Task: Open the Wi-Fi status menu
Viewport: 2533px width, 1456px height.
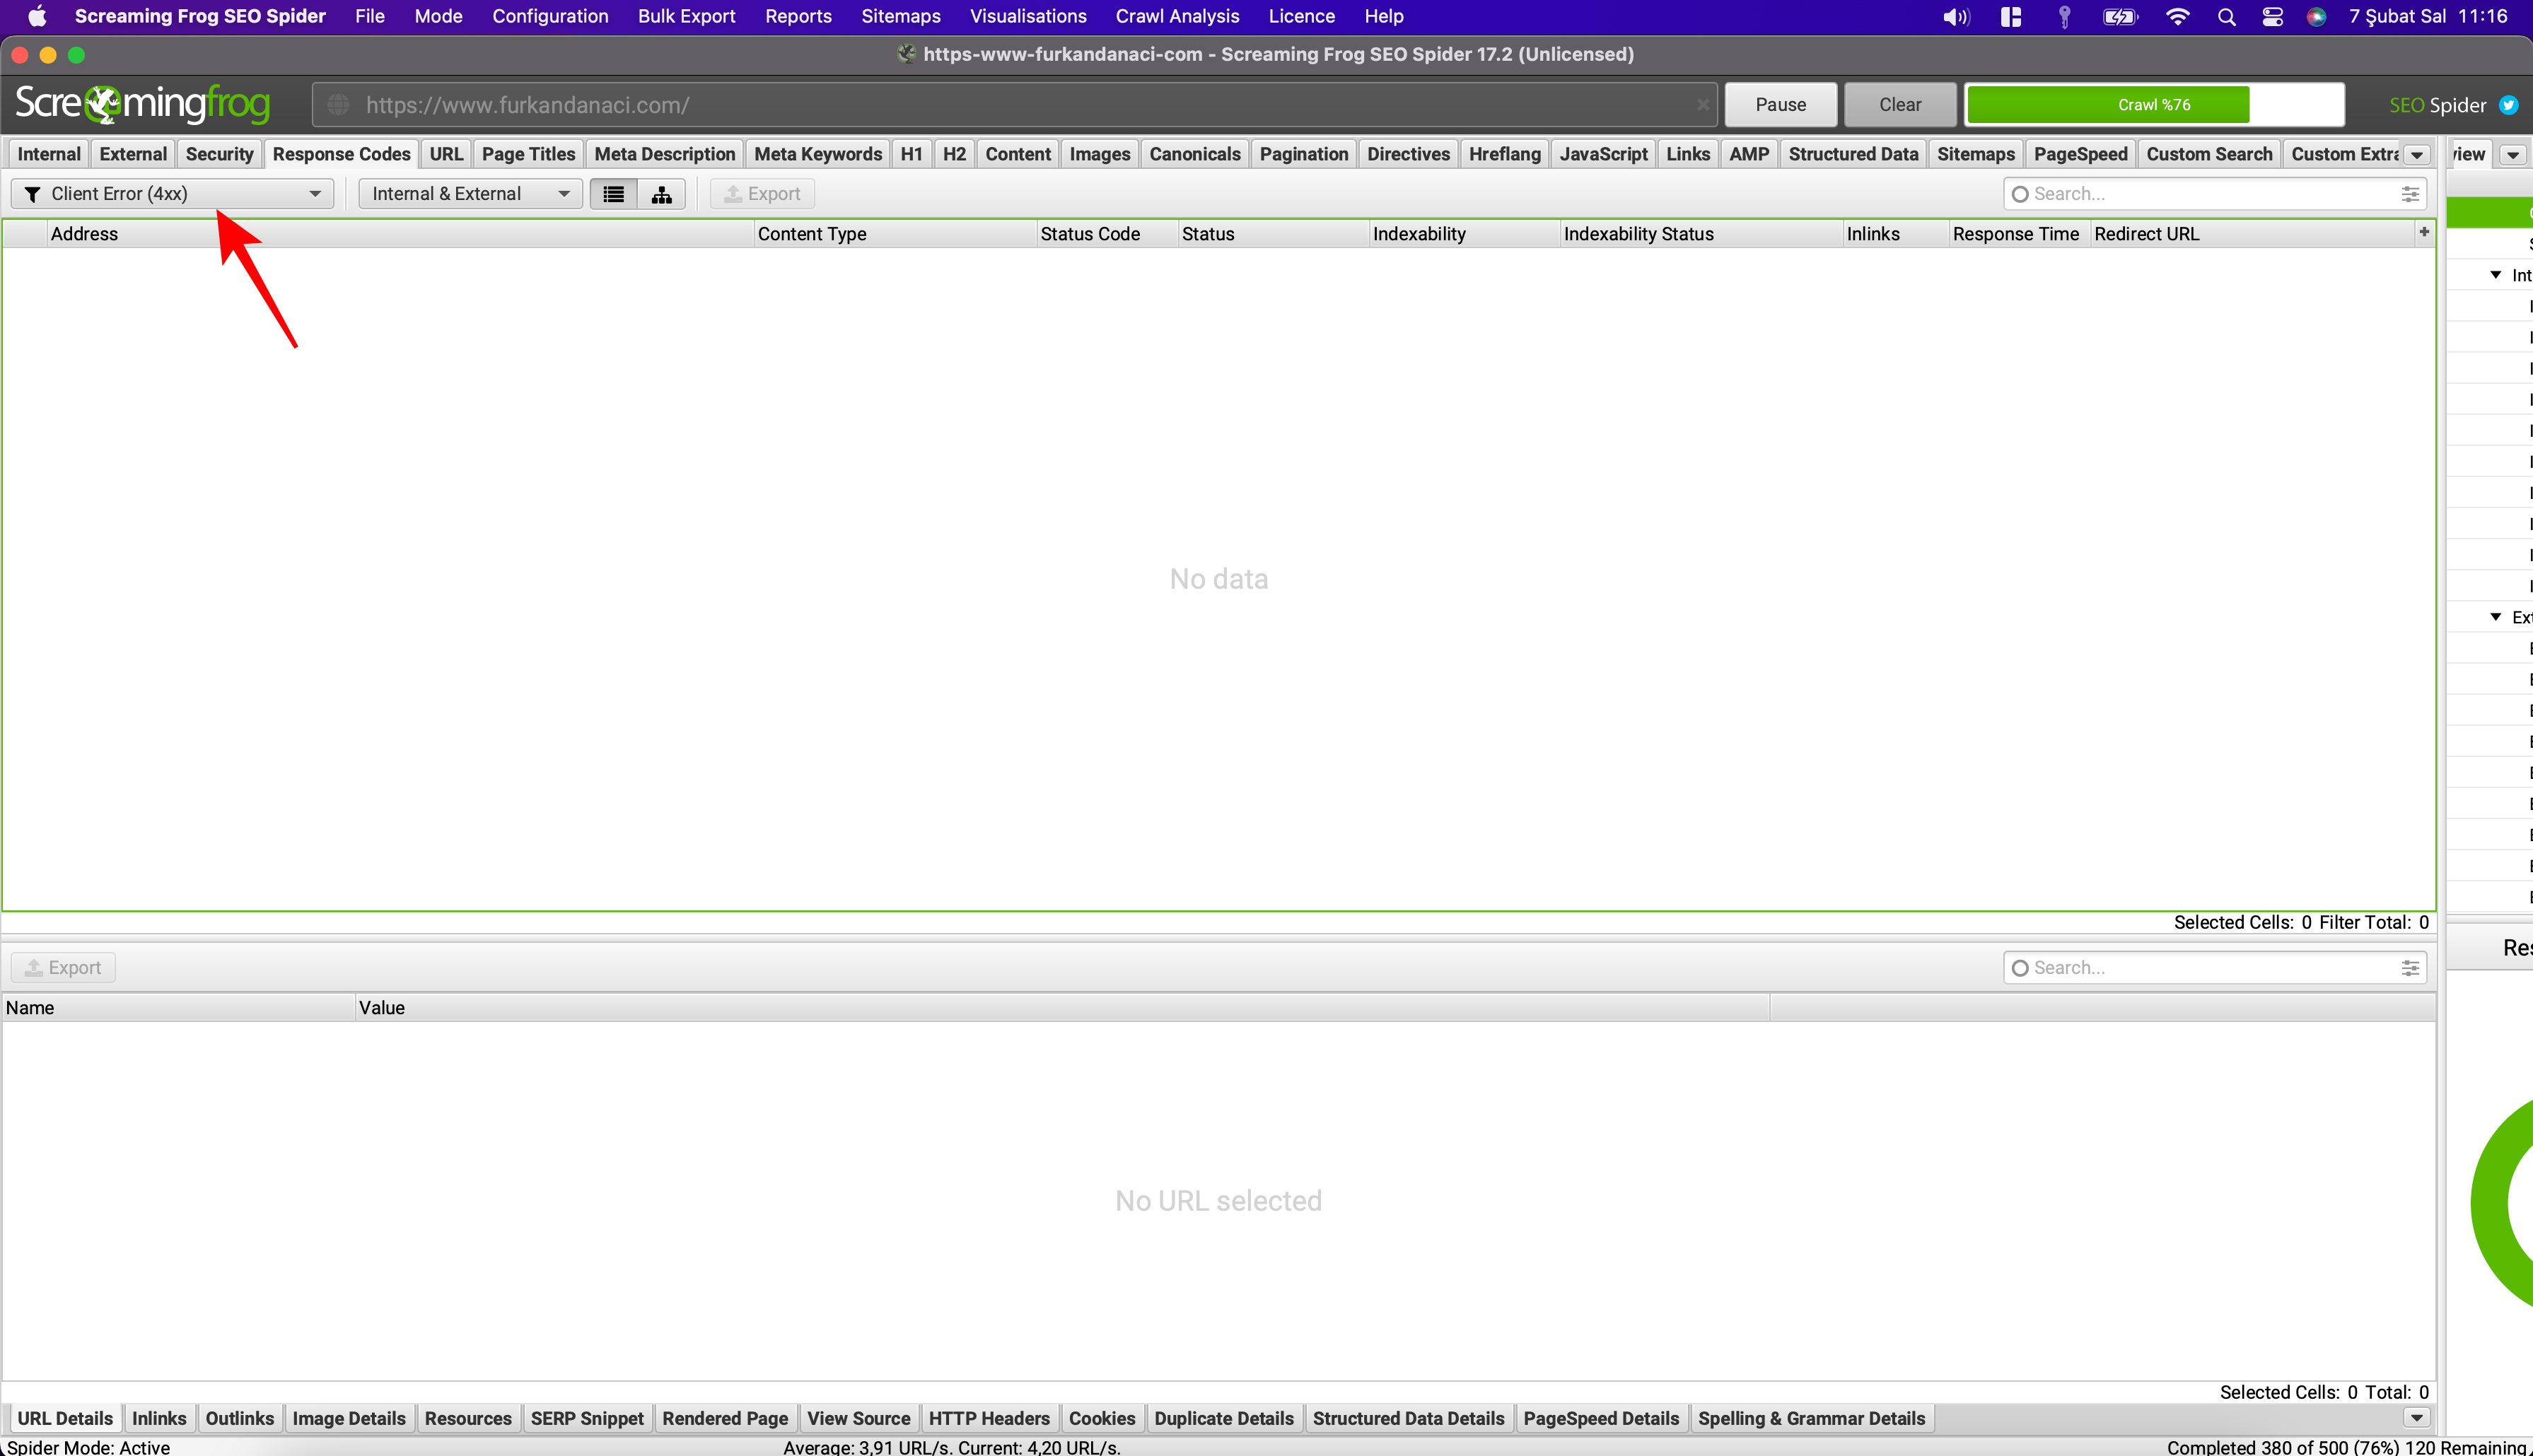Action: coord(2177,16)
